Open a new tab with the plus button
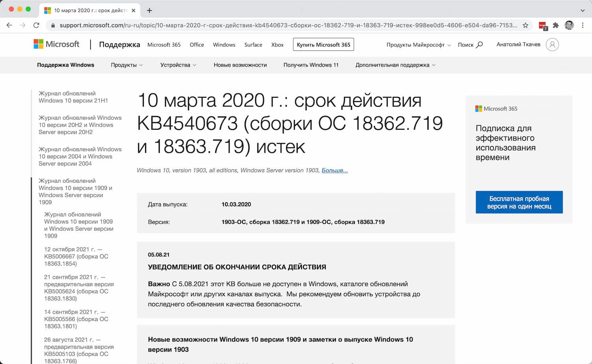Screen dimensions: 592x364 coord(149,11)
